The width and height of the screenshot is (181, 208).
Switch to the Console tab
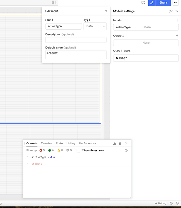[x=32, y=143]
